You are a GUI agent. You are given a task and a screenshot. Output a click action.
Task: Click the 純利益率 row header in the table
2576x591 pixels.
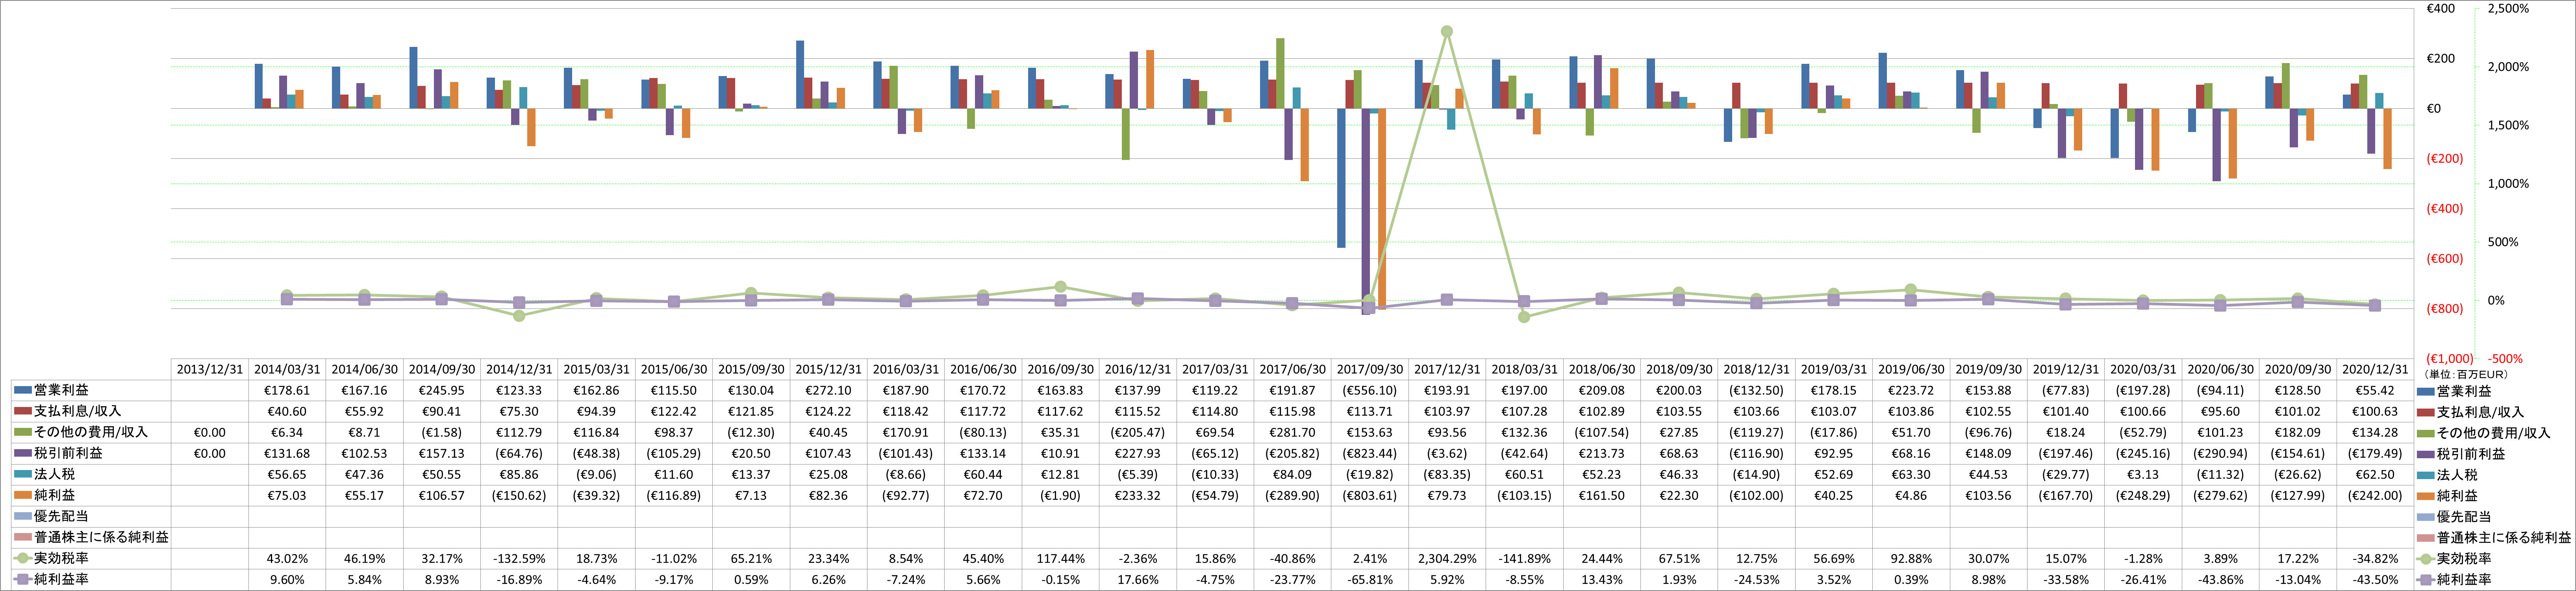point(91,579)
